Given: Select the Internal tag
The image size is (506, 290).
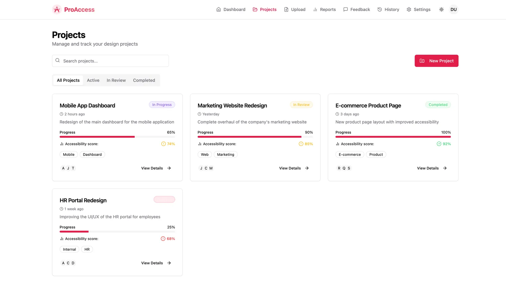Looking at the screenshot, I should 69,249.
